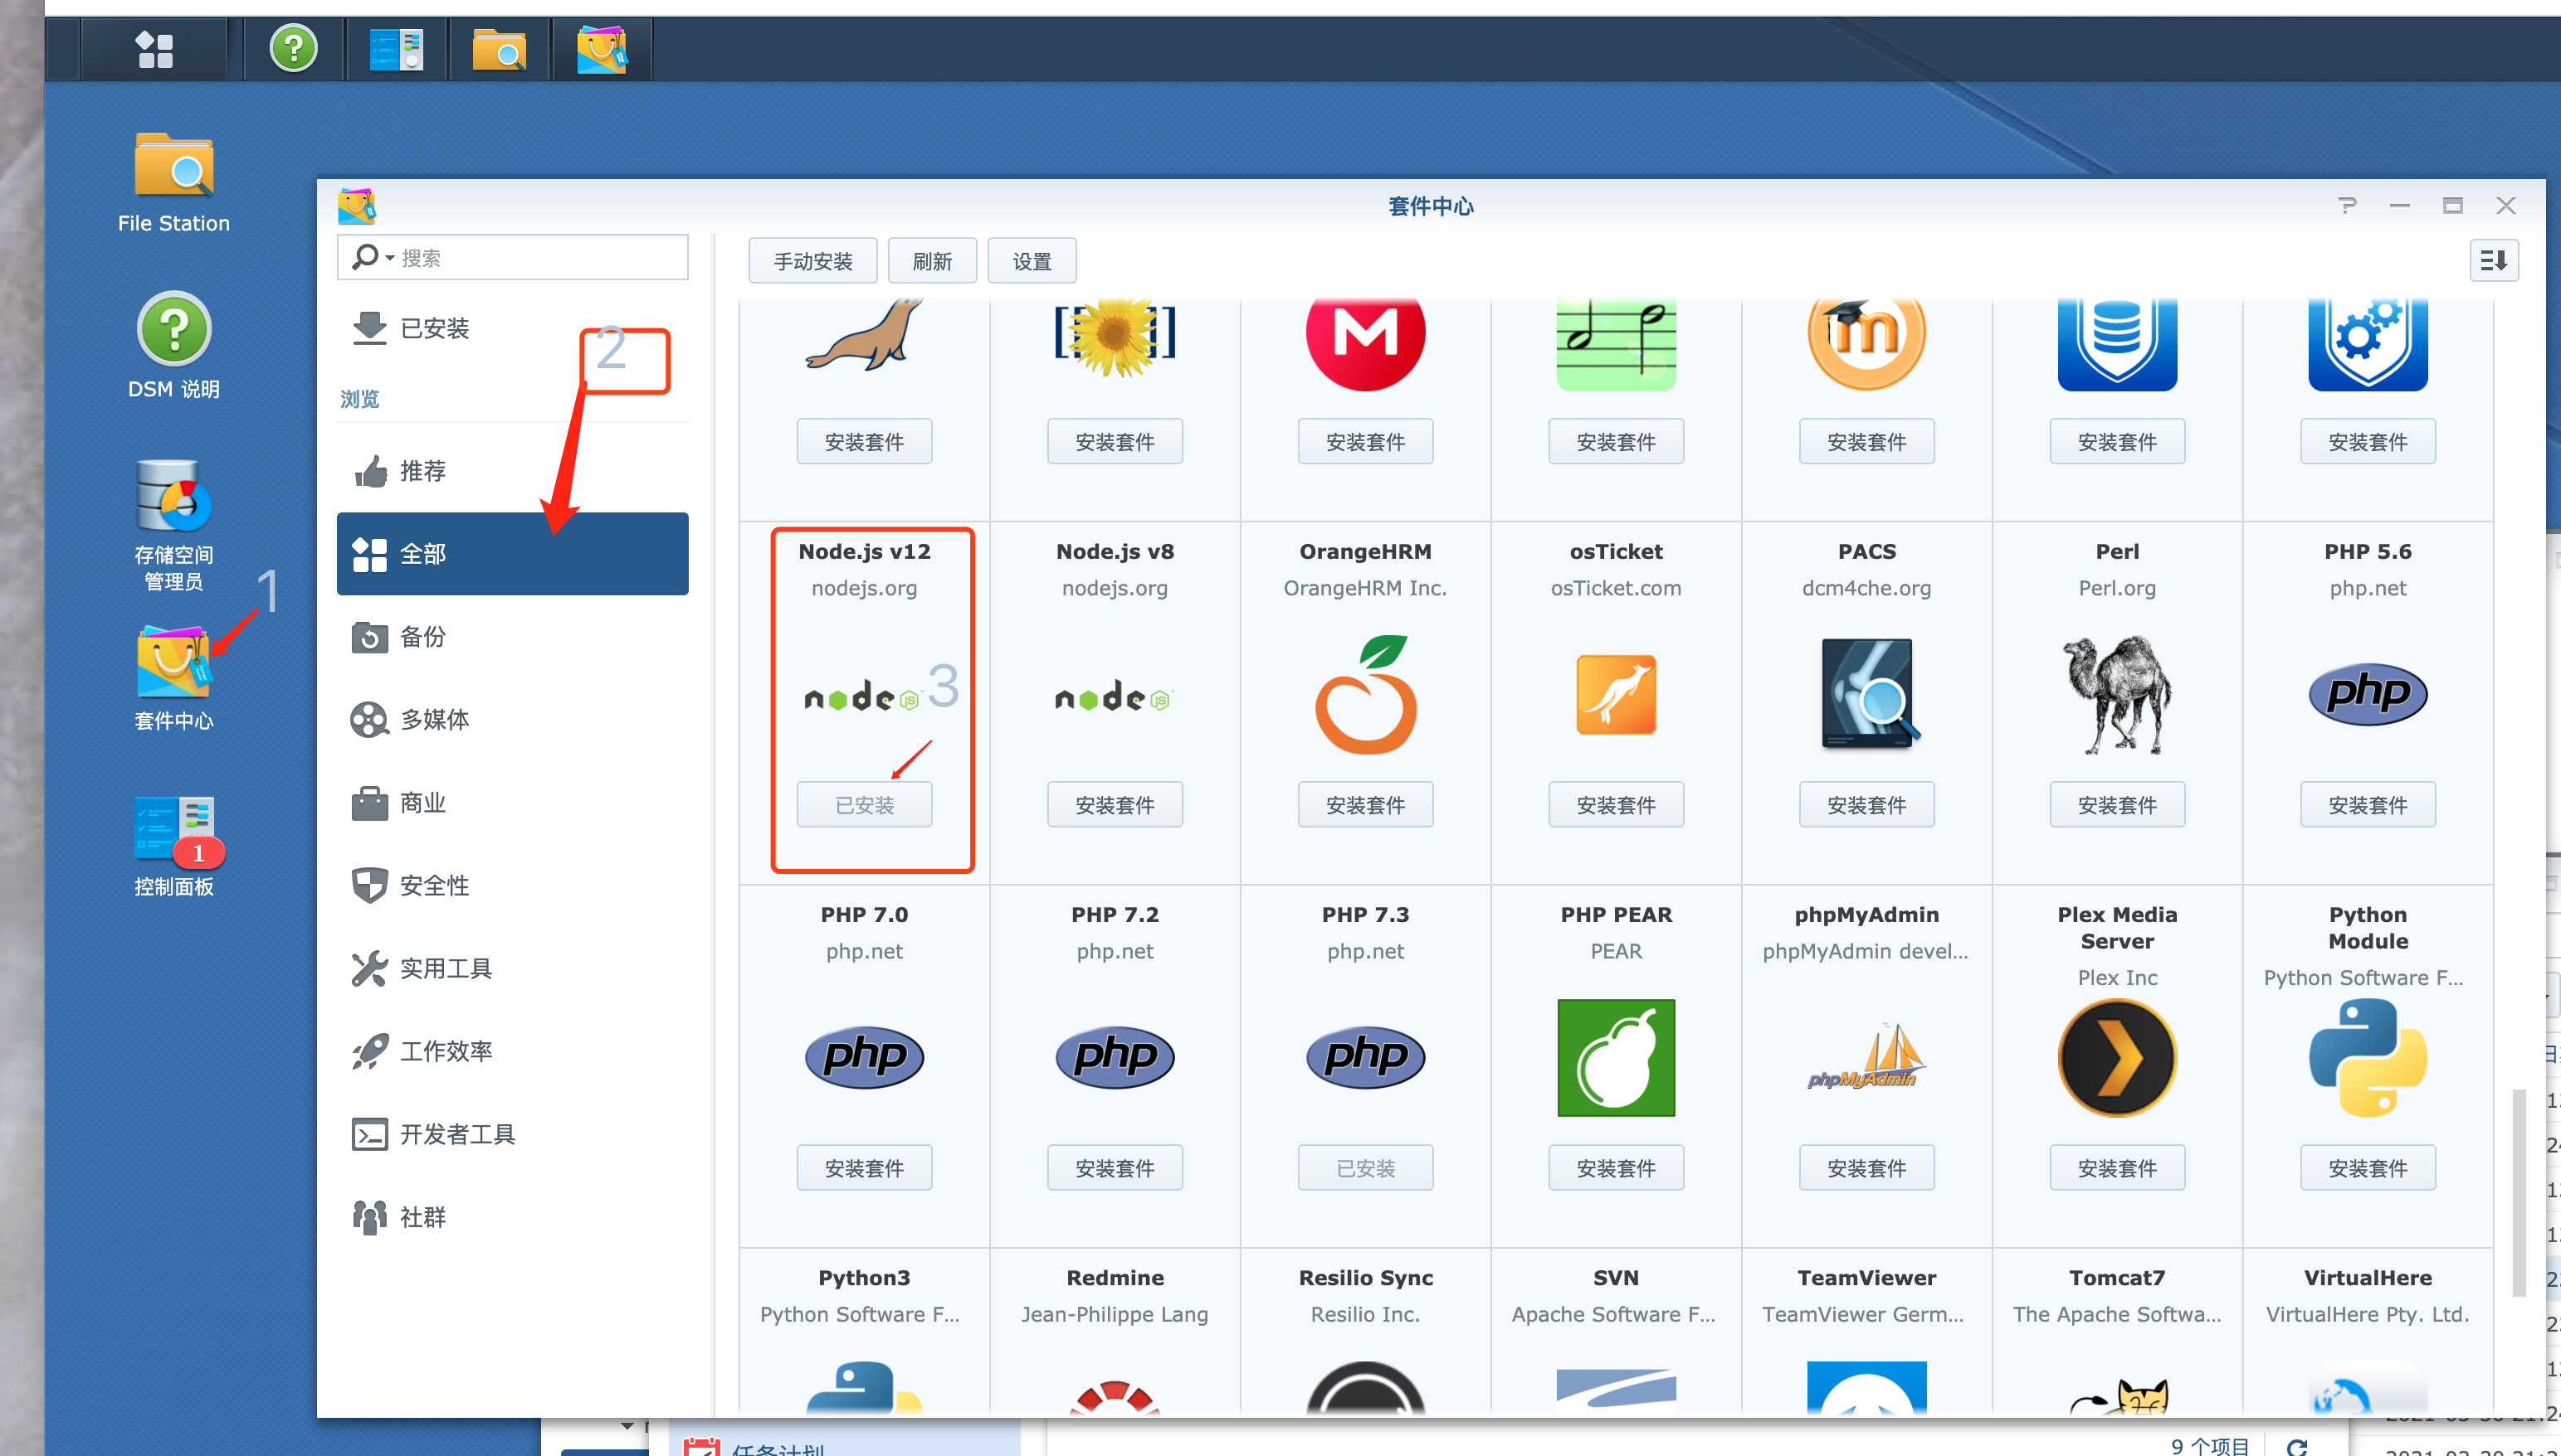The height and width of the screenshot is (1456, 2561).
Task: Select 安全性 category
Action: [x=512, y=885]
